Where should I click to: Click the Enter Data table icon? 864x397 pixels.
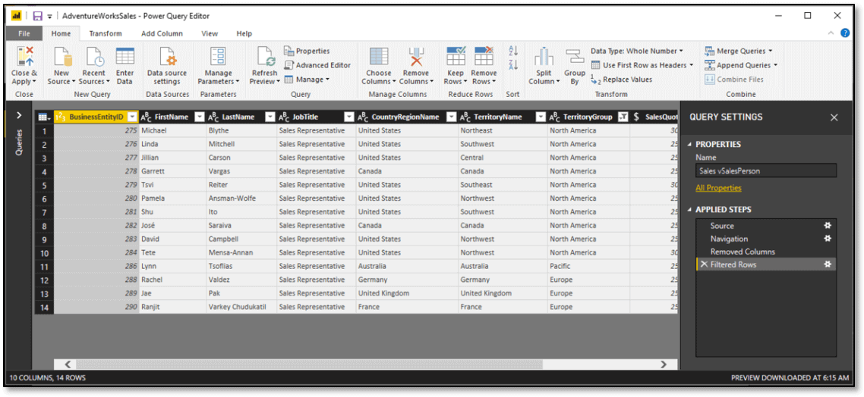click(125, 56)
